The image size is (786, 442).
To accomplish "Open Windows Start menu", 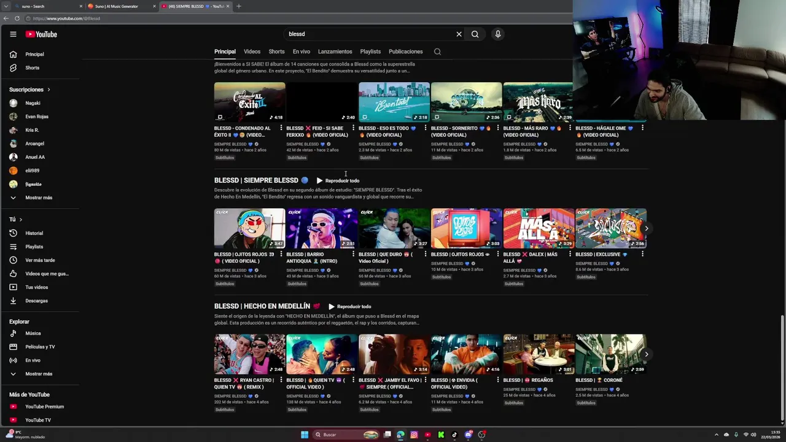I will (x=305, y=435).
